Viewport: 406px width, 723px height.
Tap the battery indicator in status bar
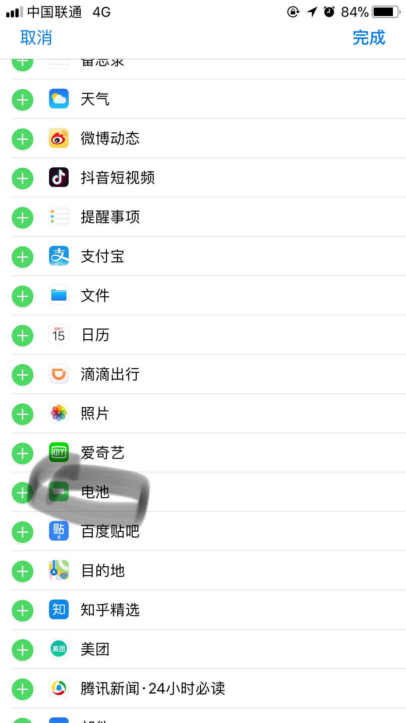(x=386, y=12)
